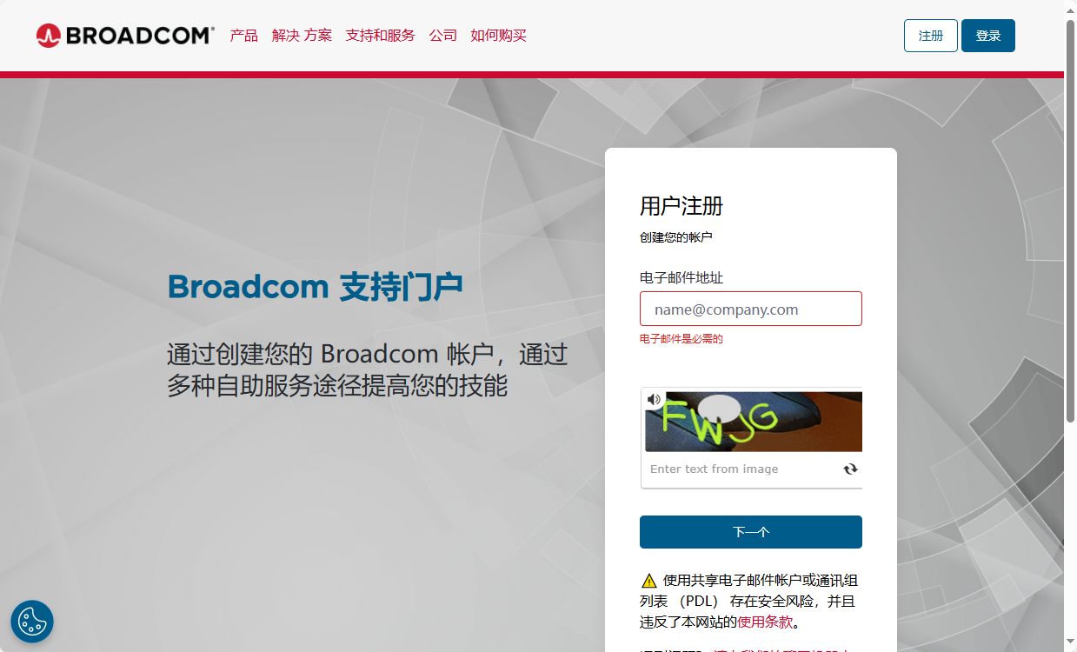
Task: Click the captcha image
Action: click(754, 422)
